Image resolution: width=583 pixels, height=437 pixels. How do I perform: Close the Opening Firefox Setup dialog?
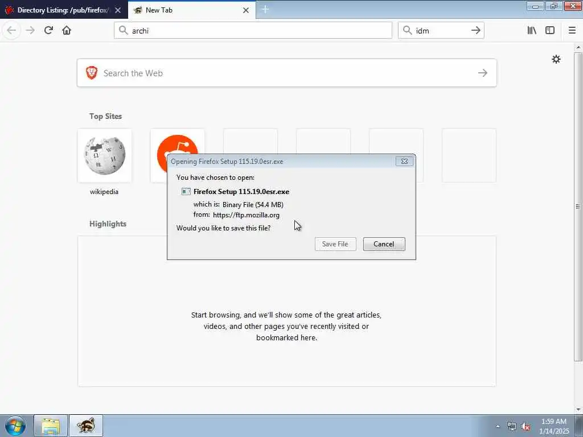[x=404, y=161]
